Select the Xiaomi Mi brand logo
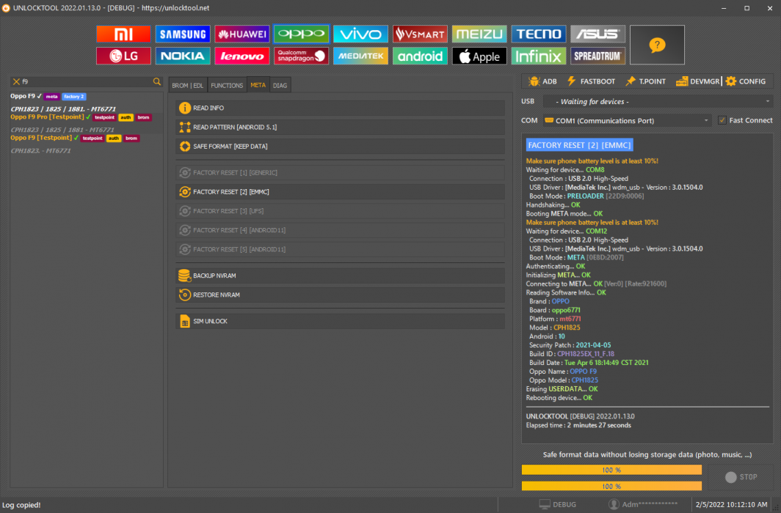781x513 pixels. click(x=123, y=34)
